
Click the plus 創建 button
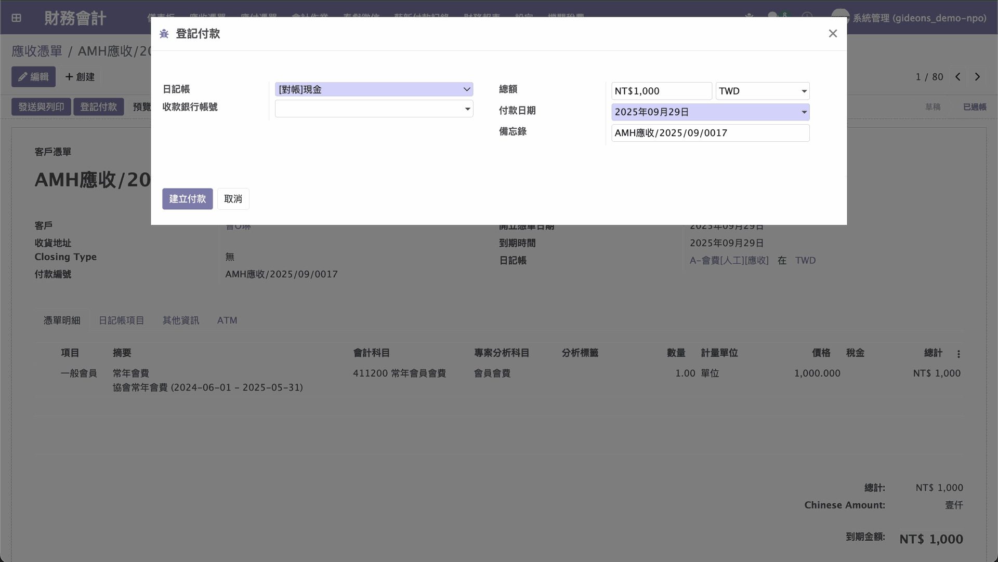point(80,77)
